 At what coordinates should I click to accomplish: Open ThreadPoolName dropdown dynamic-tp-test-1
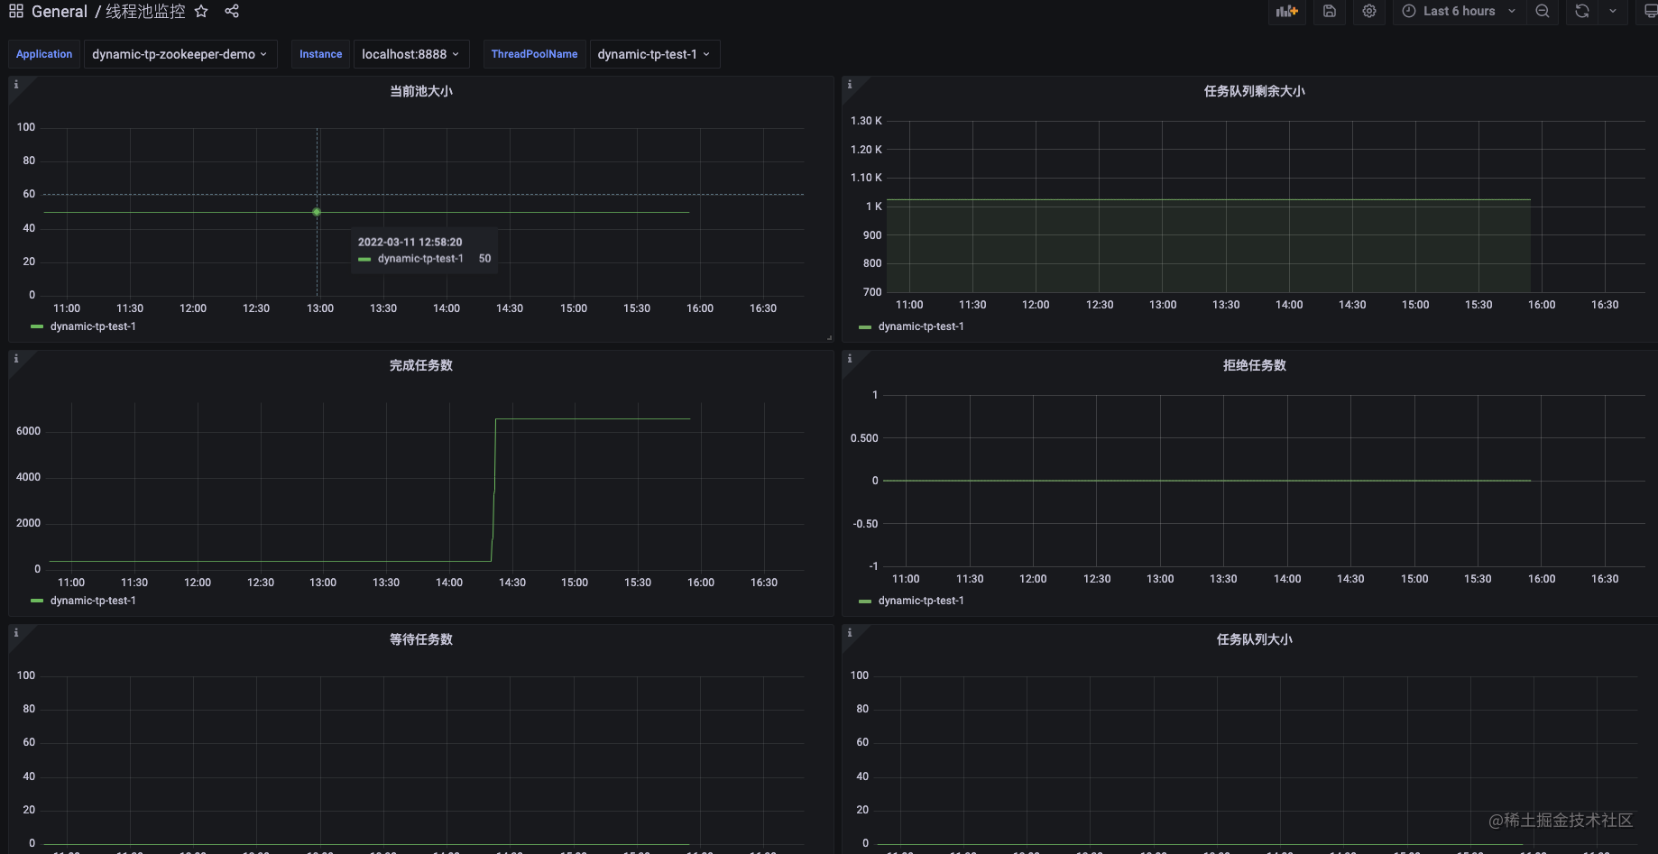[x=654, y=54]
